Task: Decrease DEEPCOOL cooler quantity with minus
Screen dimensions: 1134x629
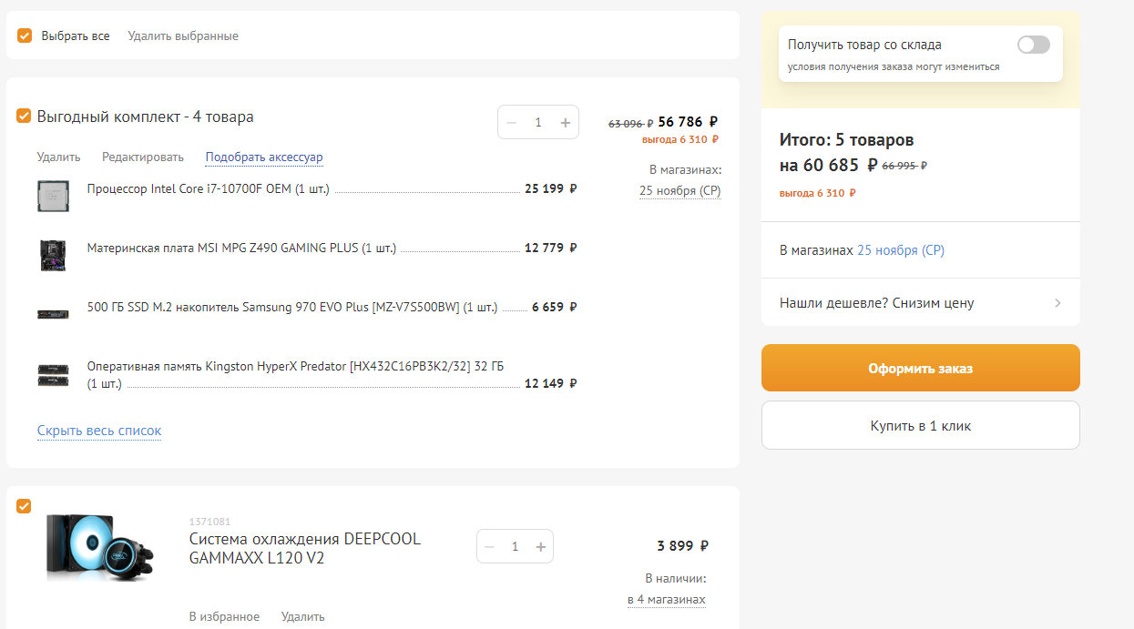Action: (490, 546)
